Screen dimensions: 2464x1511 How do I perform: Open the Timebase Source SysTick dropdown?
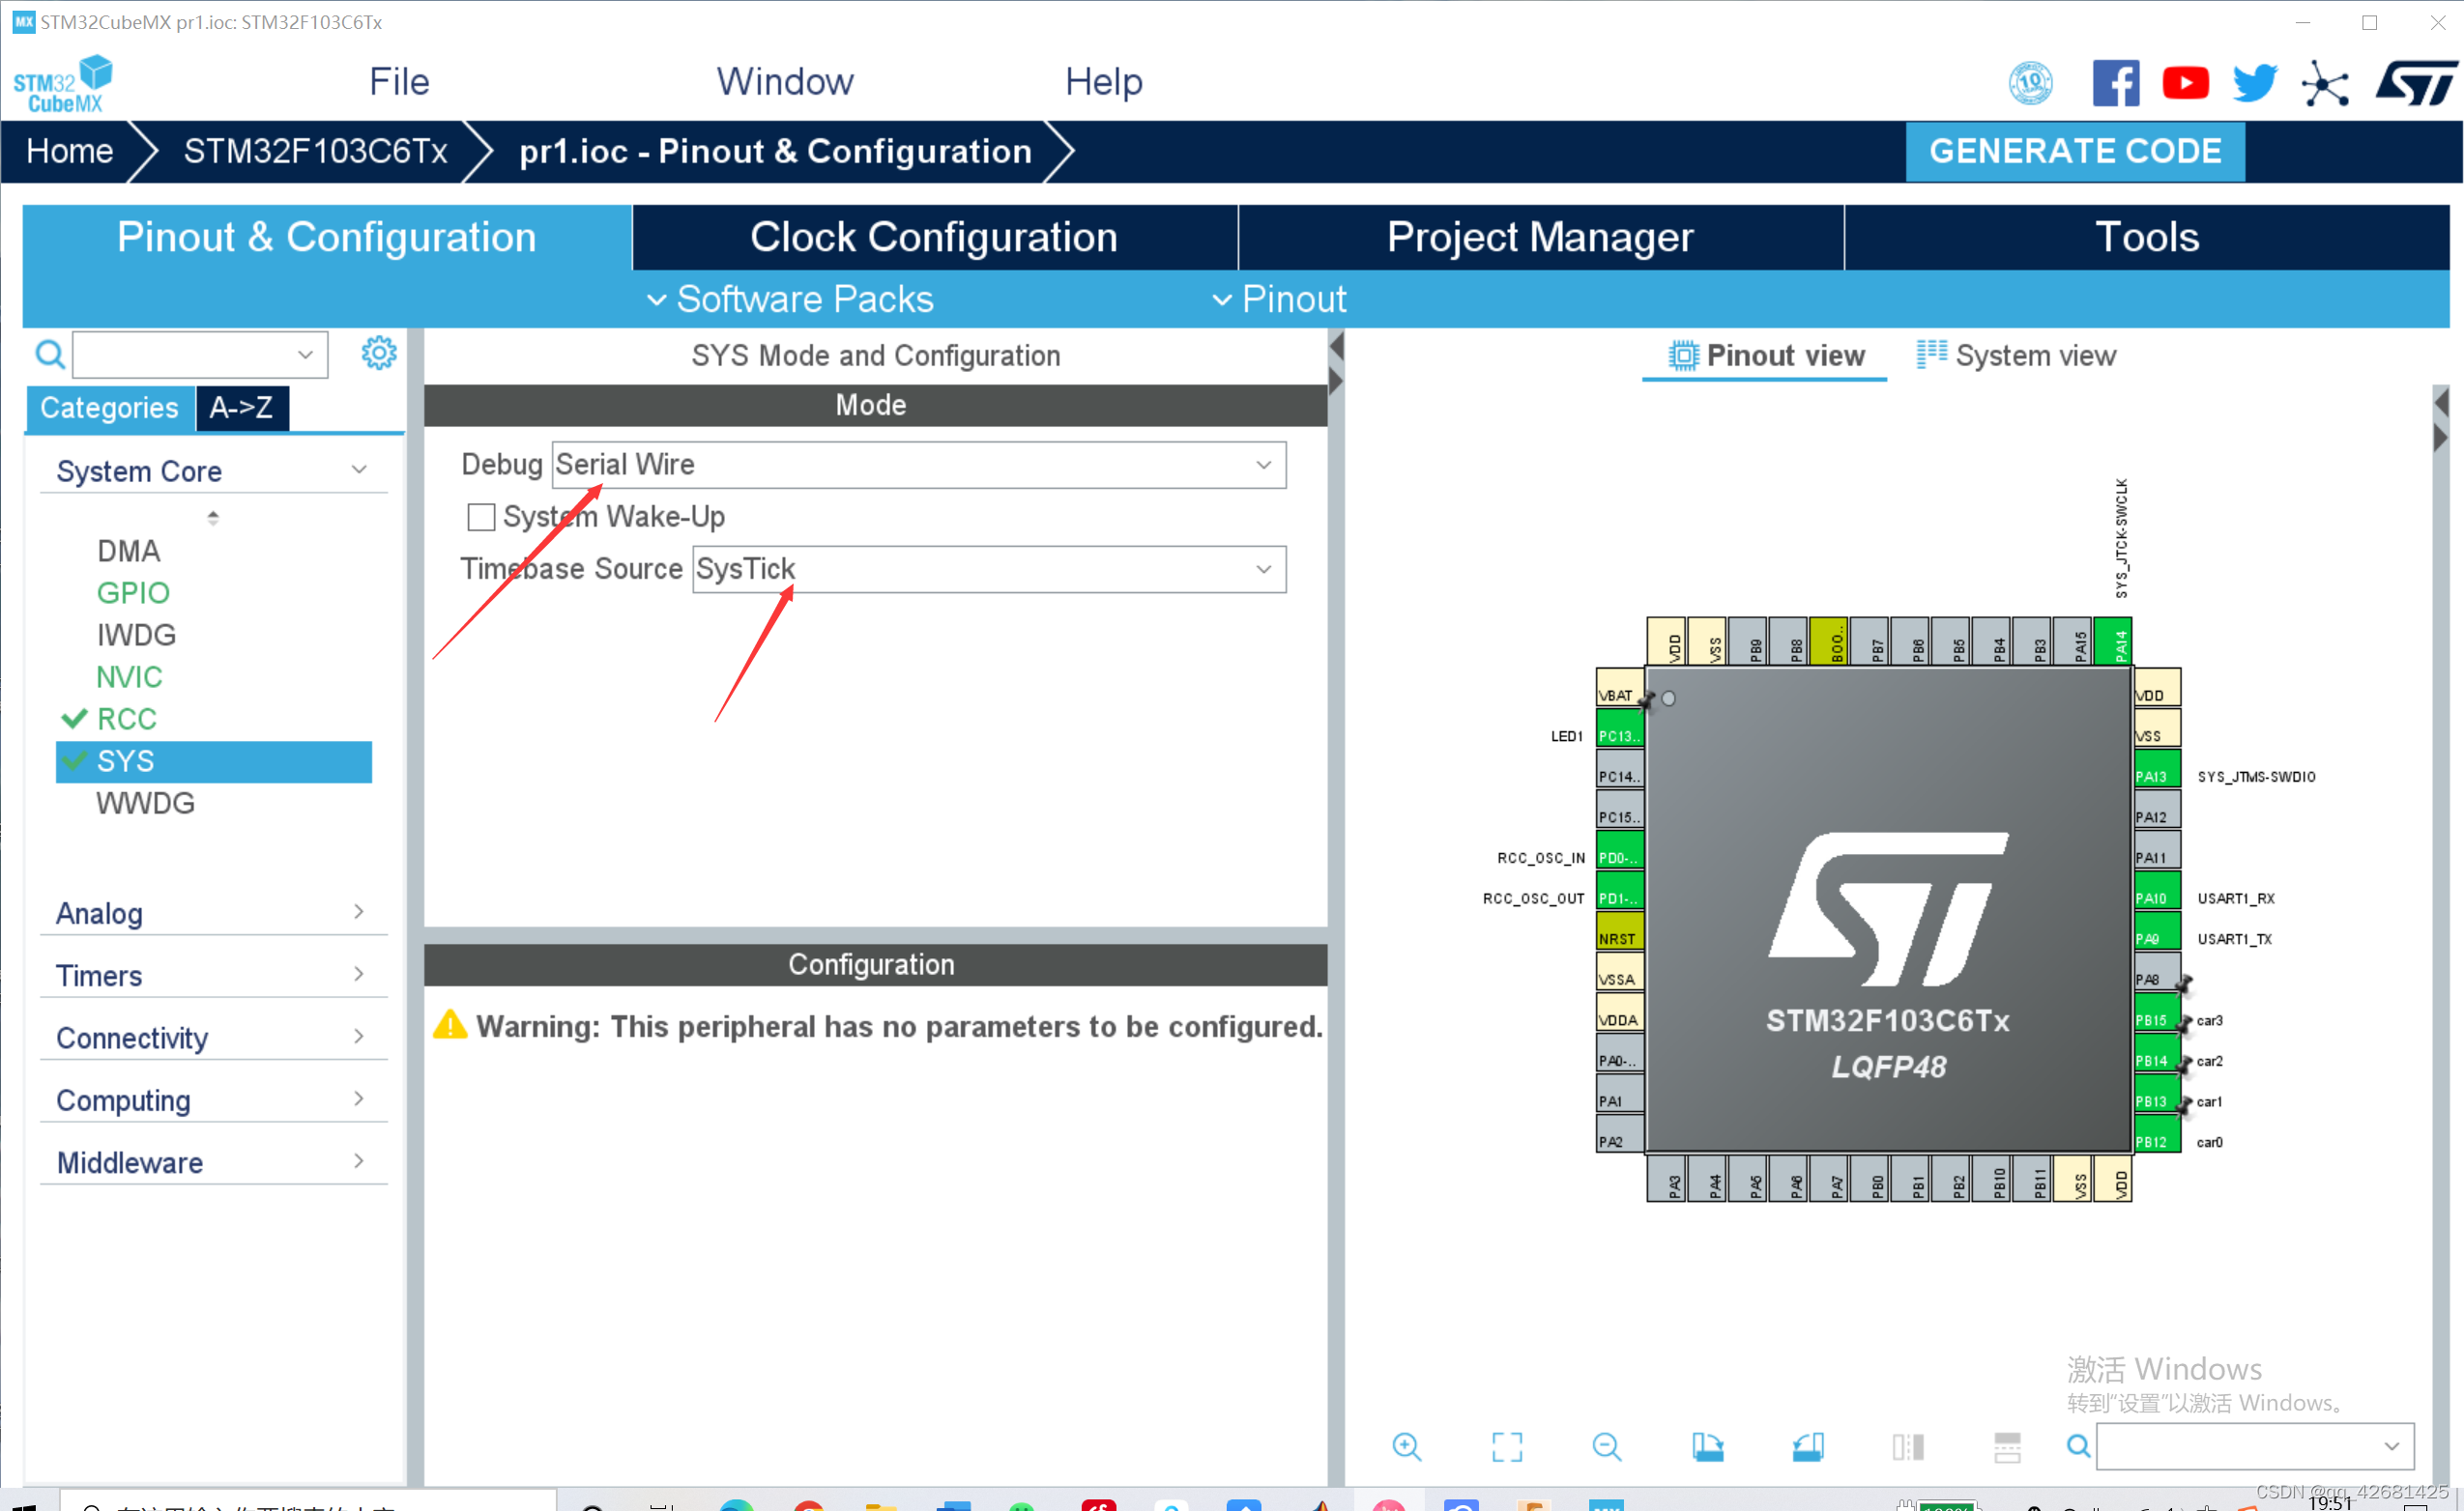click(989, 569)
